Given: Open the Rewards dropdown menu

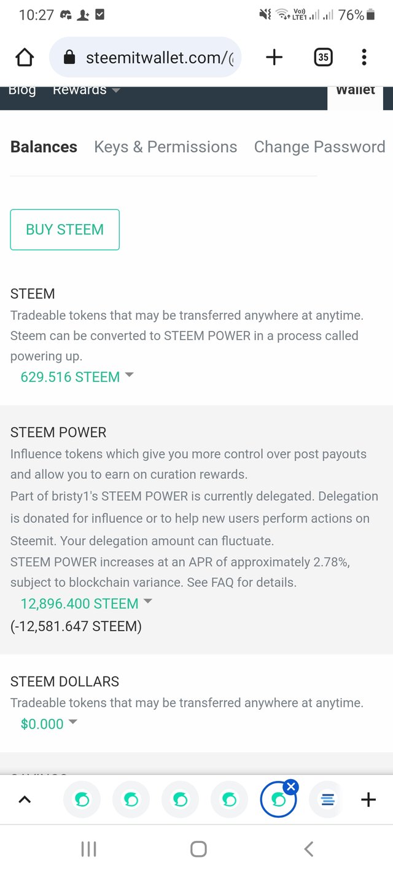Looking at the screenshot, I should point(87,90).
